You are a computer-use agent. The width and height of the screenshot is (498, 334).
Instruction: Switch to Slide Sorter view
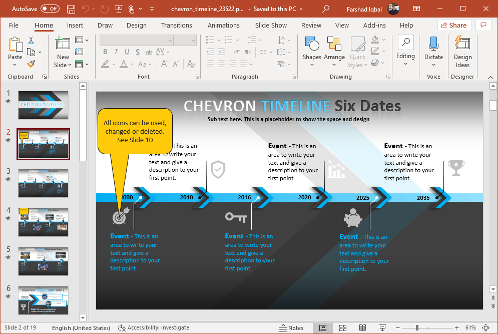click(x=343, y=327)
